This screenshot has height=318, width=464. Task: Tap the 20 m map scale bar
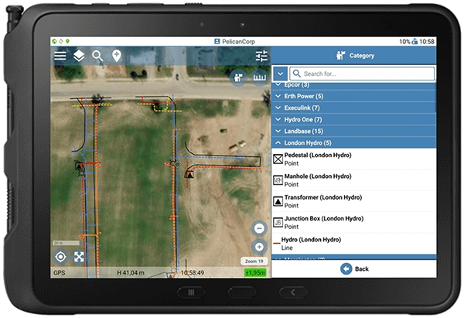tap(66, 243)
